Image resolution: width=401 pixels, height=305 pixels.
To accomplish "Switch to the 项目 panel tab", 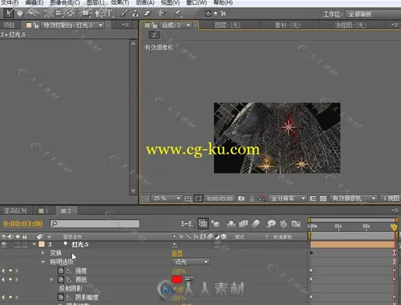I will click(x=9, y=25).
